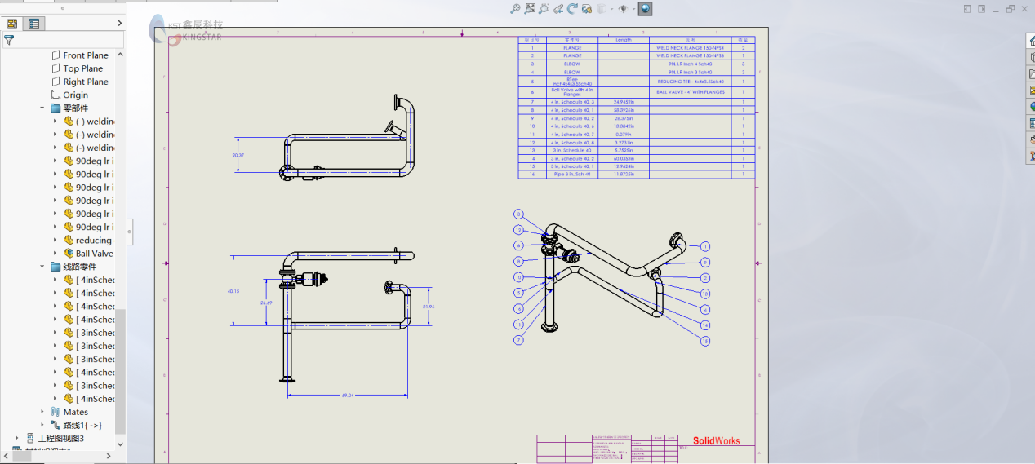
Task: Collapse the 线路零件 folder
Action: [x=42, y=267]
